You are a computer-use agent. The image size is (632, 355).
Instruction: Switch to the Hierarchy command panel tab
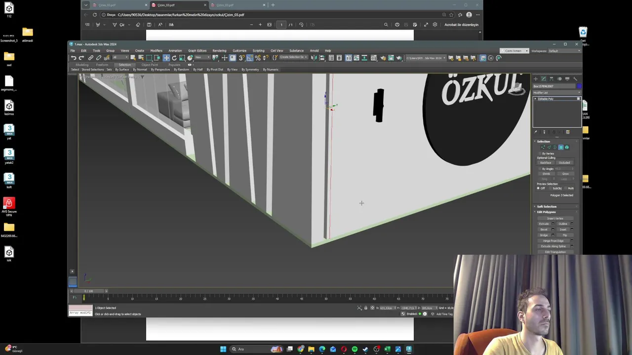coord(552,79)
